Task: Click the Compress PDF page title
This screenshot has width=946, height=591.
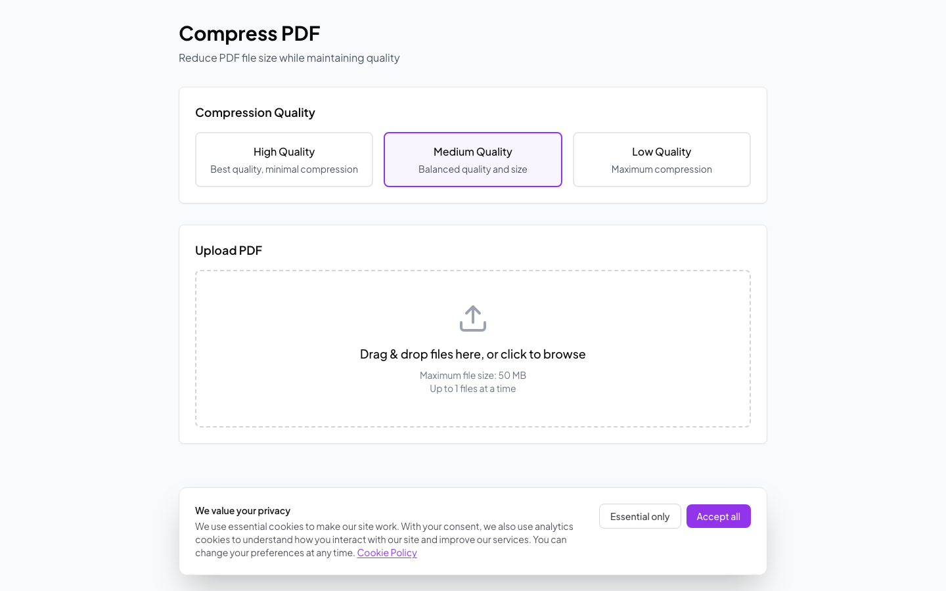Action: click(250, 33)
